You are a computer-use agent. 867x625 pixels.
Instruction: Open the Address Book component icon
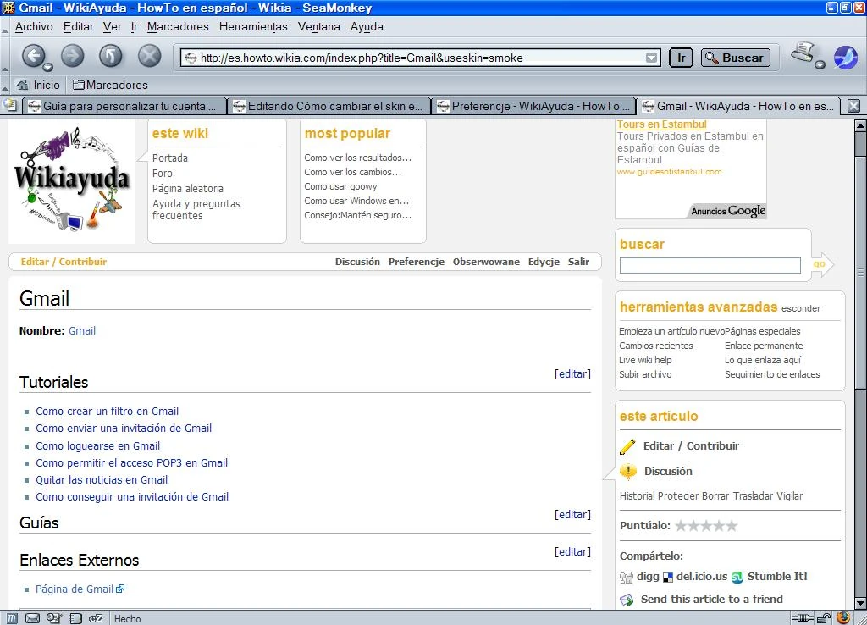coord(75,618)
